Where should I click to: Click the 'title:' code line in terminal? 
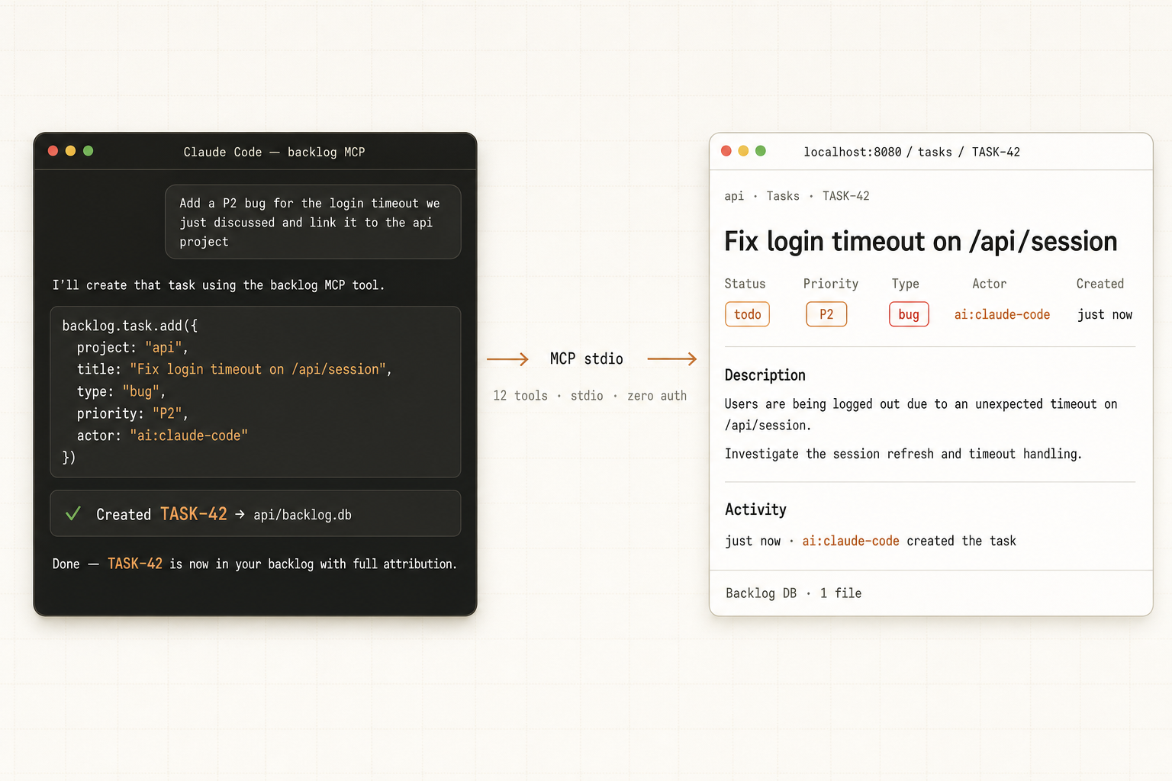[x=234, y=369]
